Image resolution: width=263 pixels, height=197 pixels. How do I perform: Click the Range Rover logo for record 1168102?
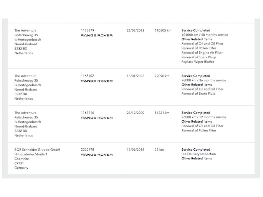[97, 81]
